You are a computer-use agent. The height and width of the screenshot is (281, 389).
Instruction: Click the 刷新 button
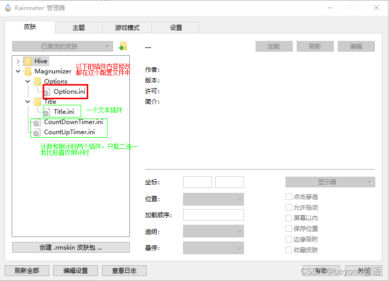click(x=315, y=46)
